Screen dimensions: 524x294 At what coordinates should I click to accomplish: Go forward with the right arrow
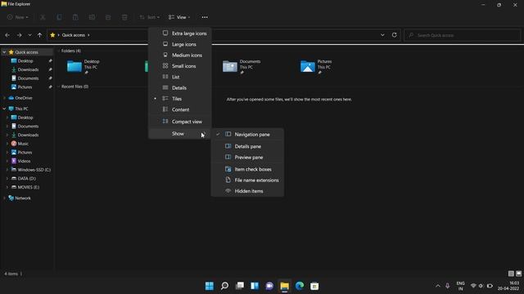coord(19,35)
